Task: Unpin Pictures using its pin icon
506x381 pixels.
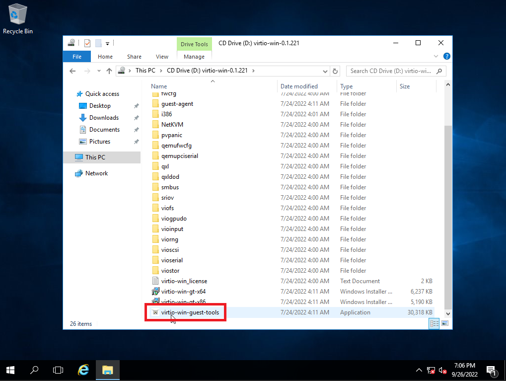Action: pos(137,142)
